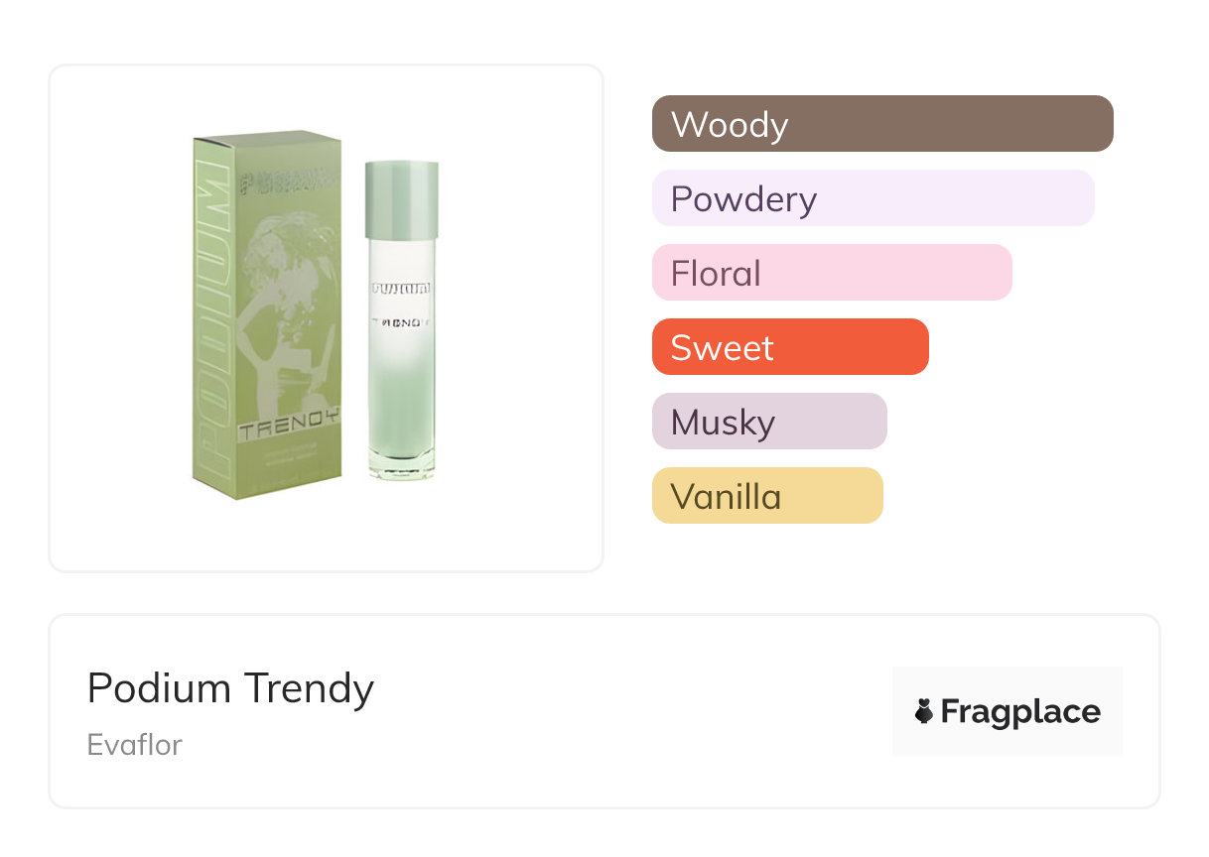Click the PODIUM label on the bottle
The image size is (1209, 857).
click(x=400, y=289)
